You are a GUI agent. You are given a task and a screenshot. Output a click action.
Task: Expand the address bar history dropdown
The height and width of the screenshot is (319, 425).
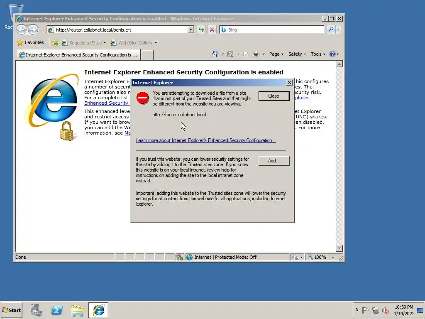(191, 29)
